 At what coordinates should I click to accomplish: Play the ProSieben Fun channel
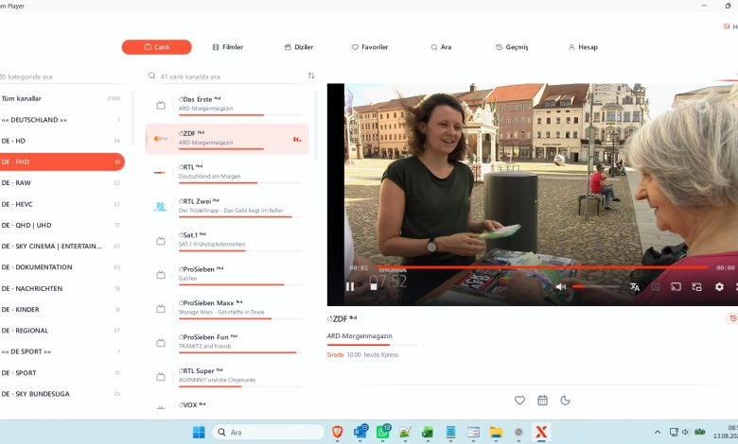coord(227,342)
